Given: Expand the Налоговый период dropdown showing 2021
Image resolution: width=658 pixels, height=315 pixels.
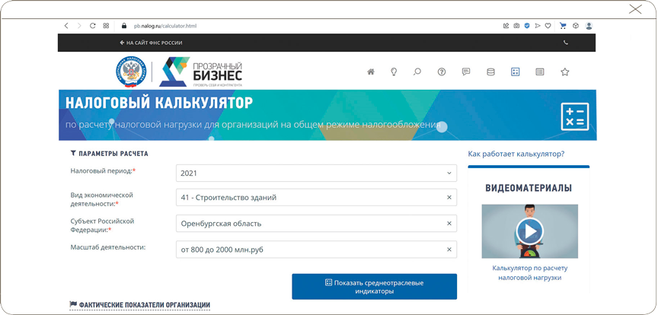Looking at the screenshot, I should coord(316,173).
